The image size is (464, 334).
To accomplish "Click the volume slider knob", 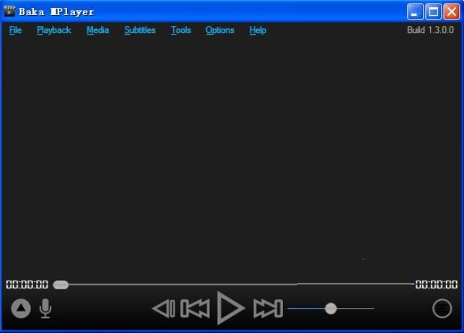I will click(331, 309).
